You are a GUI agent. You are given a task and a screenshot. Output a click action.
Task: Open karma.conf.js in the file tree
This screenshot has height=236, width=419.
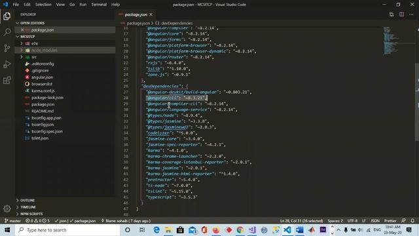coord(43,90)
